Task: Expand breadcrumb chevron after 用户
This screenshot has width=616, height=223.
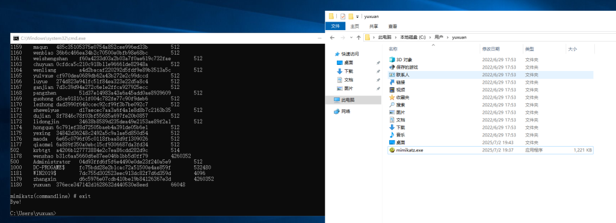Action: point(447,37)
